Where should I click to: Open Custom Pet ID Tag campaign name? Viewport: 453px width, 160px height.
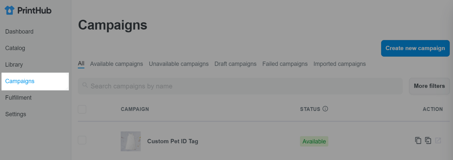173,141
